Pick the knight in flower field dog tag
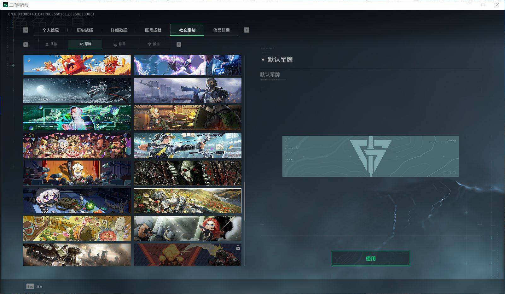The image size is (505, 294). point(188,201)
